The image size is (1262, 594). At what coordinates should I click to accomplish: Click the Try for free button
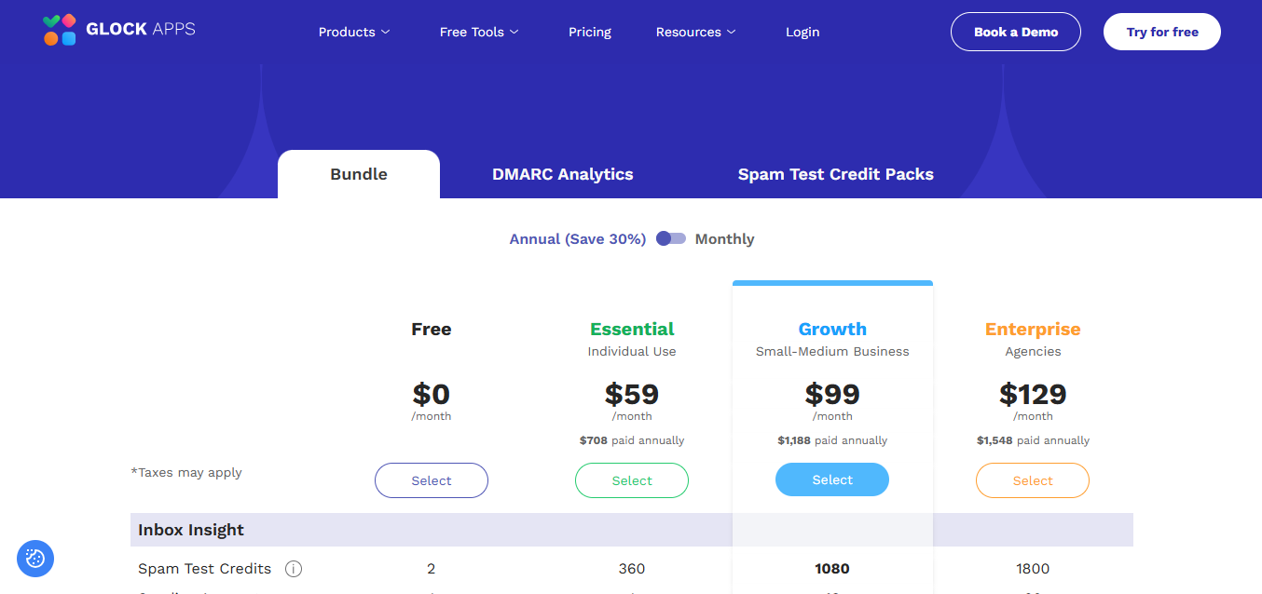[x=1161, y=31]
